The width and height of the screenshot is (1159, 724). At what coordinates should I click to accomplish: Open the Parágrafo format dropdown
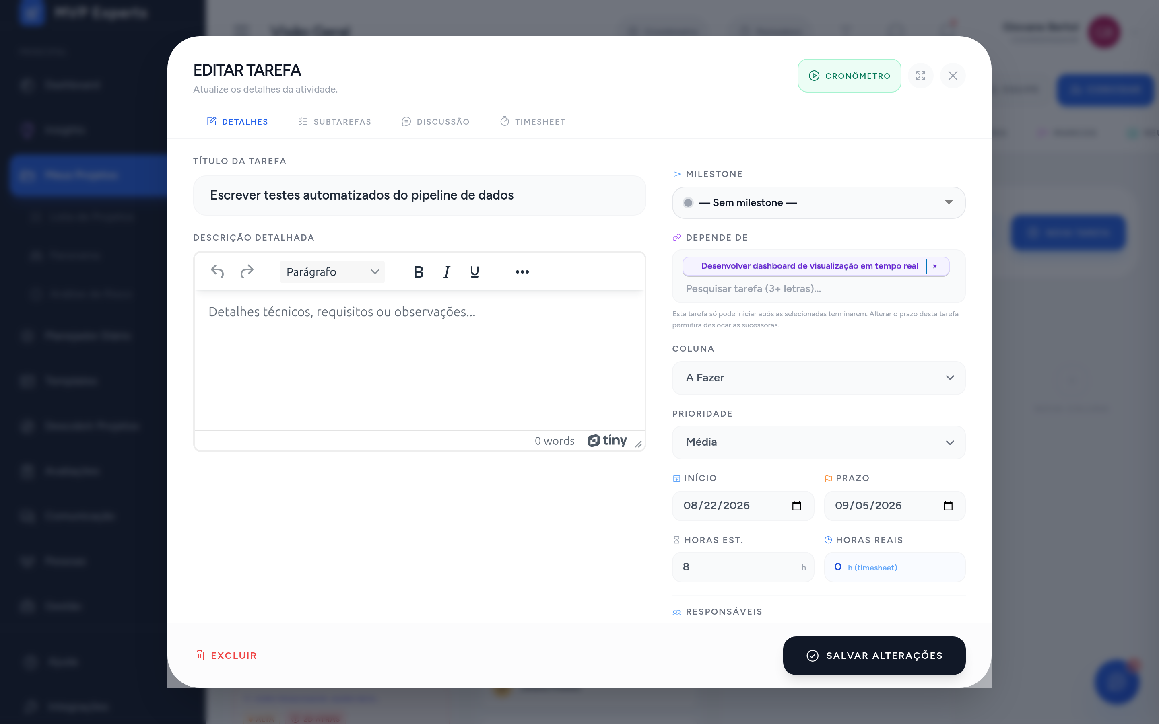[x=332, y=271]
